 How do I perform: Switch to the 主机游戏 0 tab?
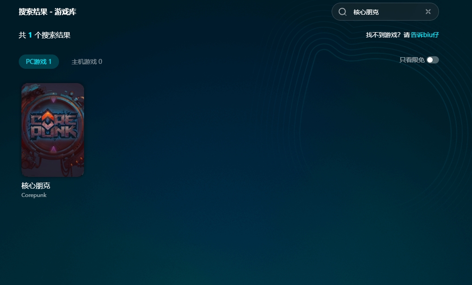87,62
